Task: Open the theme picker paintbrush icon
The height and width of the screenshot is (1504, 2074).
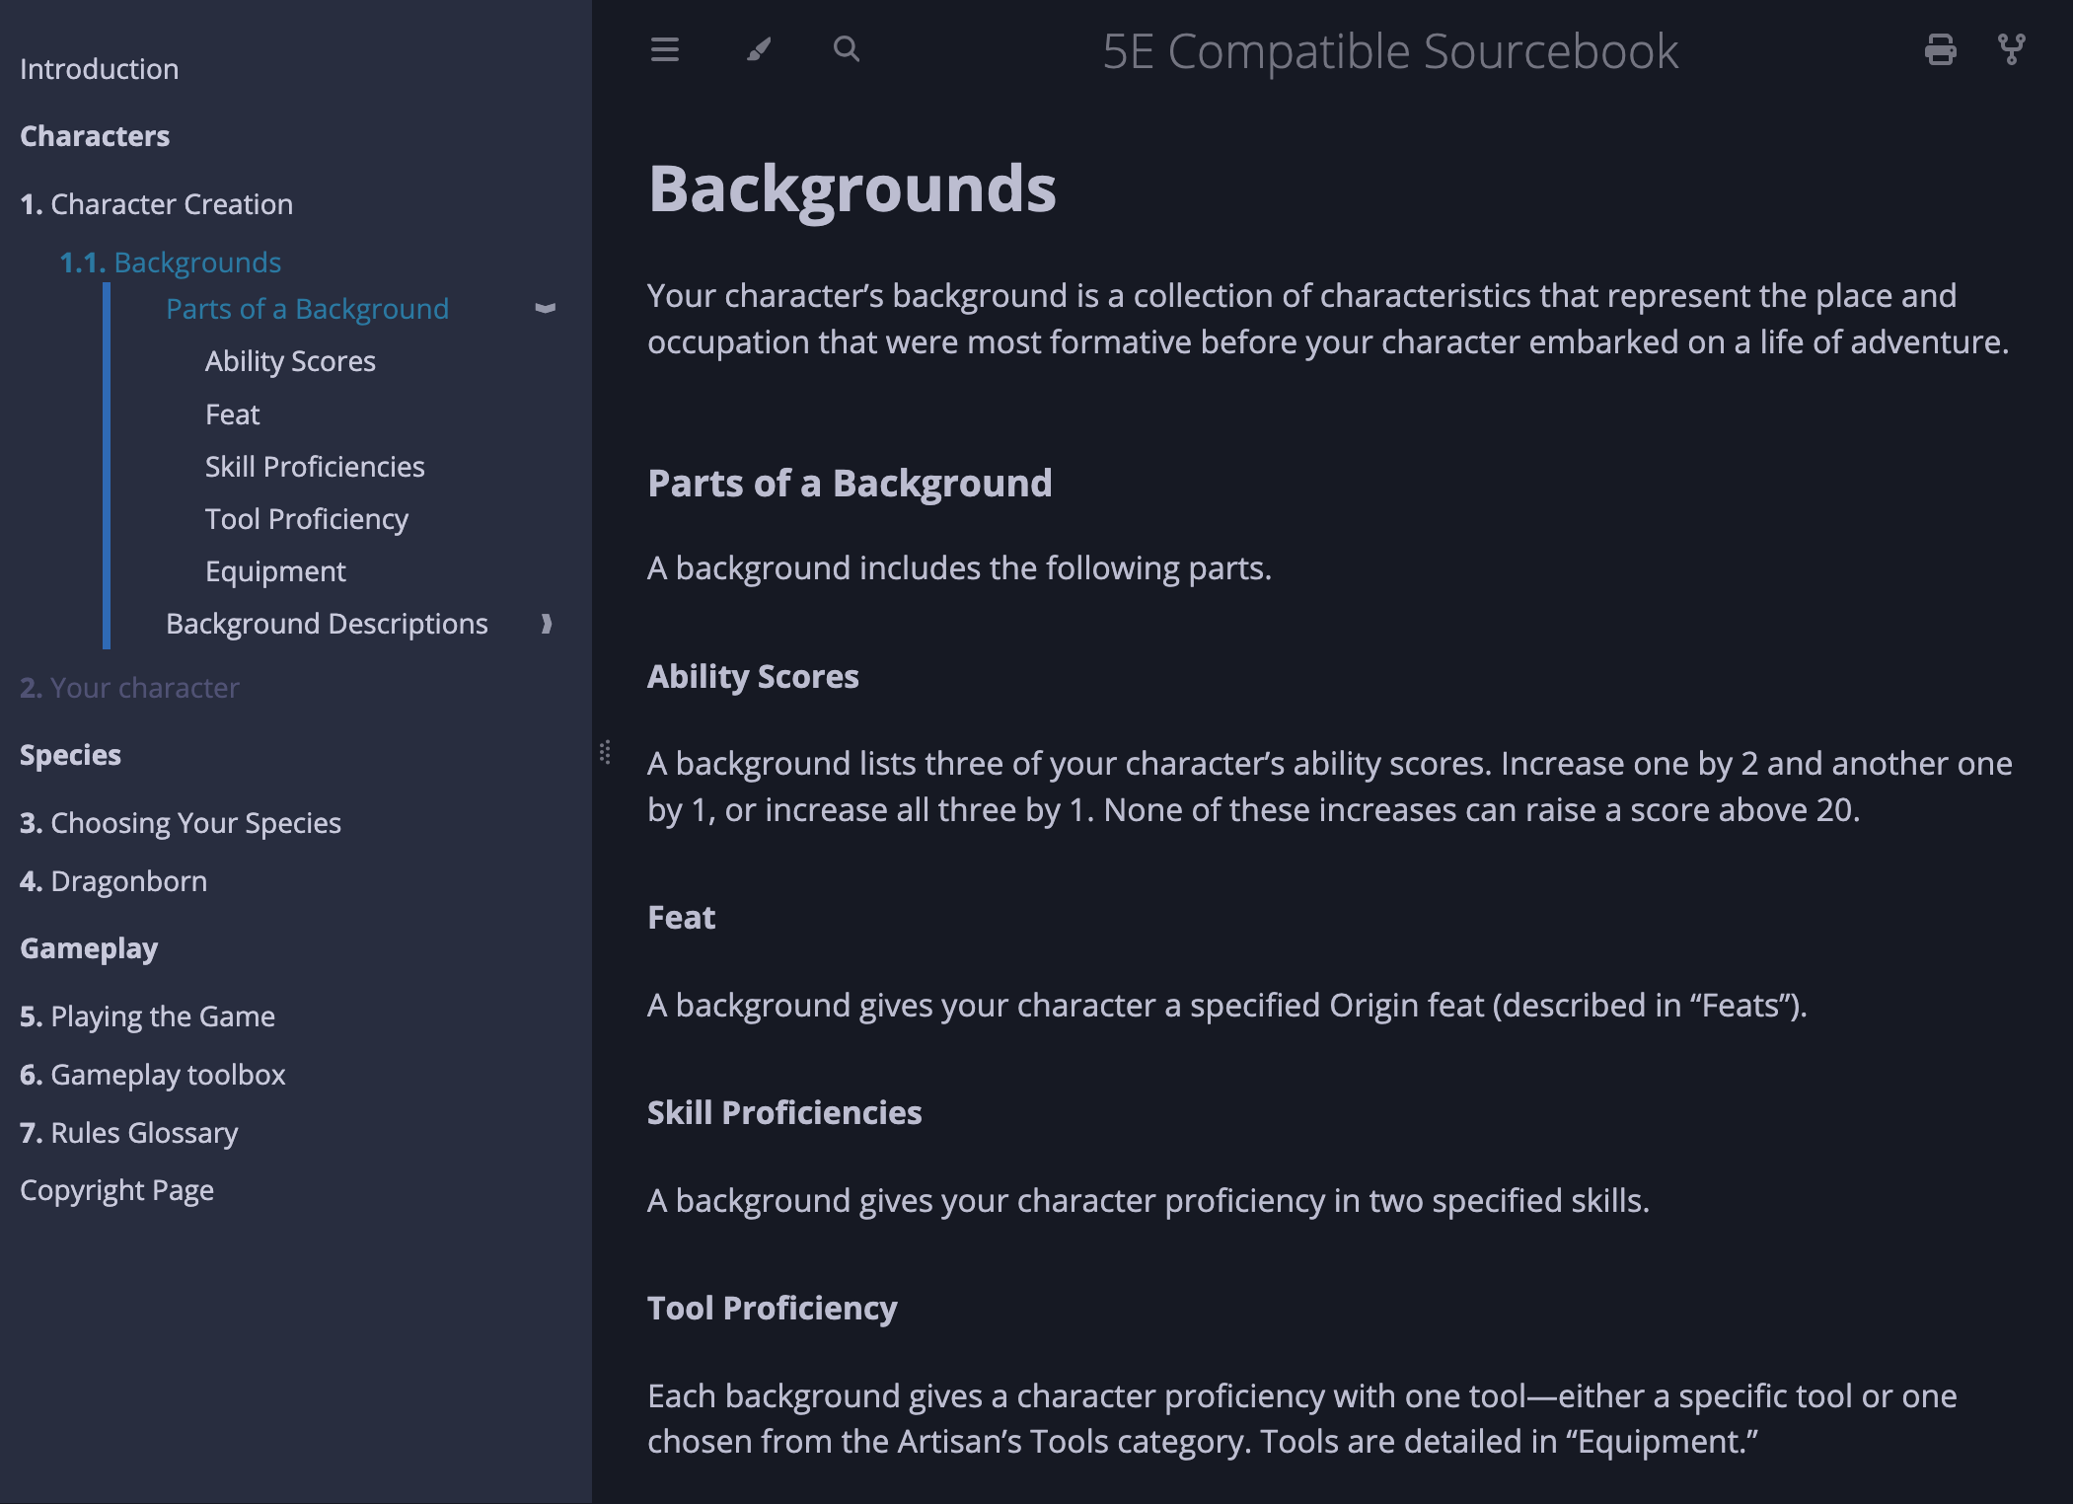Action: 758,49
